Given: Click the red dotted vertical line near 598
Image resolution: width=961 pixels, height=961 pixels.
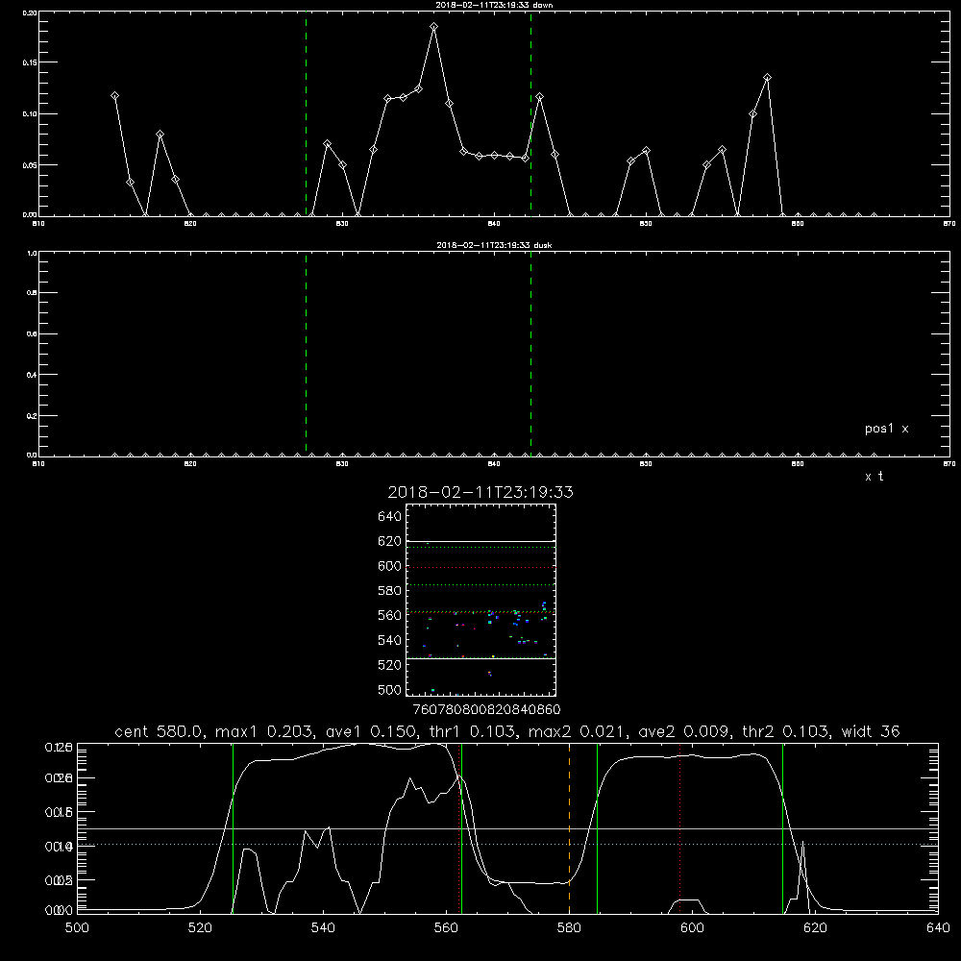Looking at the screenshot, I should coord(679,828).
